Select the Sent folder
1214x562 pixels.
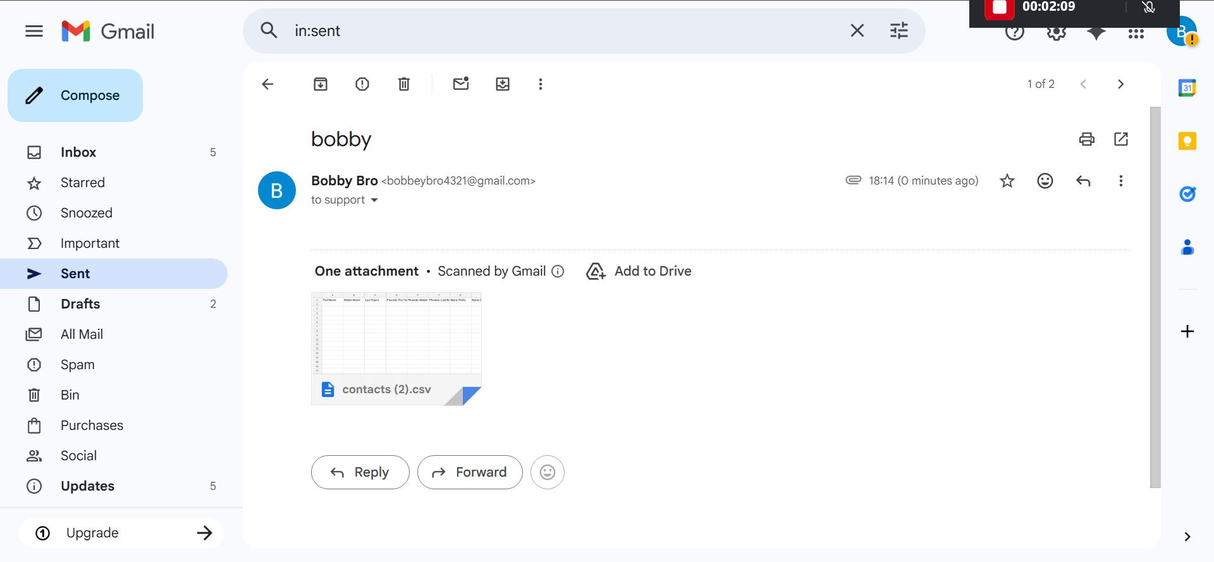pos(114,274)
